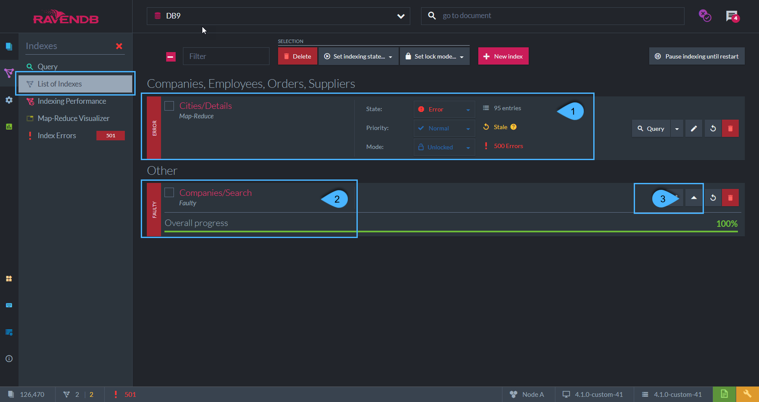
Task: Open the Stats chart sidebar icon
Action: [9, 127]
